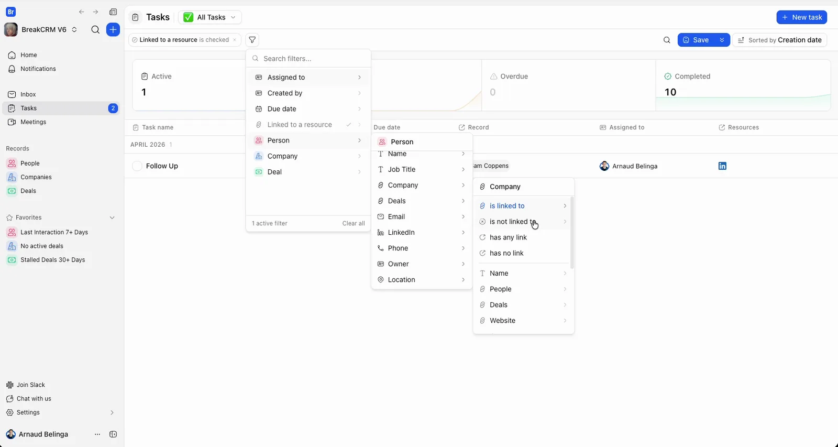Focus the 'Search filters...' input field

tap(308, 59)
